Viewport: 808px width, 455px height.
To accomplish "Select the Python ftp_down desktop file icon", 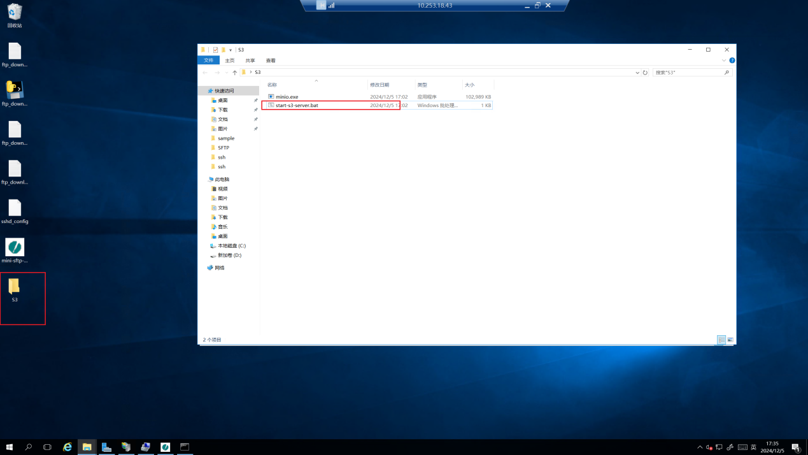I will point(15,94).
